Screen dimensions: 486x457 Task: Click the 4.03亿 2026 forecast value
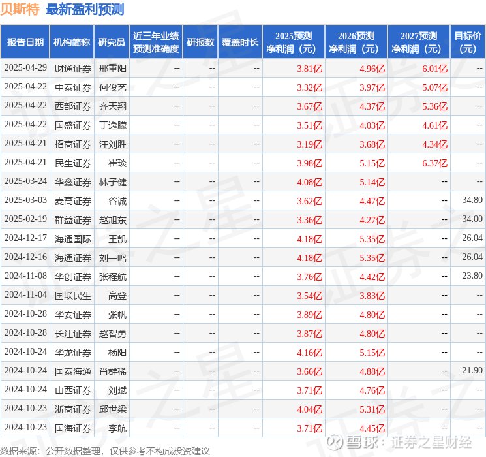pos(372,125)
